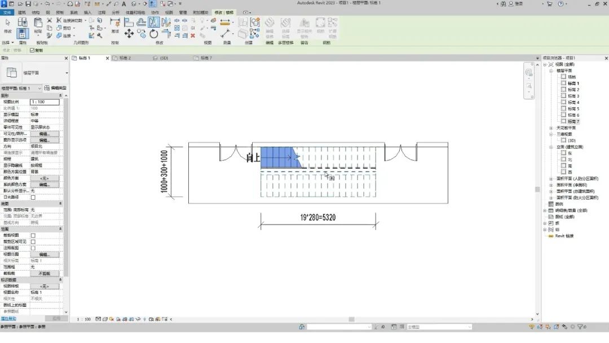
Task: Switch to the 标高 2 view tab
Action: (125, 58)
